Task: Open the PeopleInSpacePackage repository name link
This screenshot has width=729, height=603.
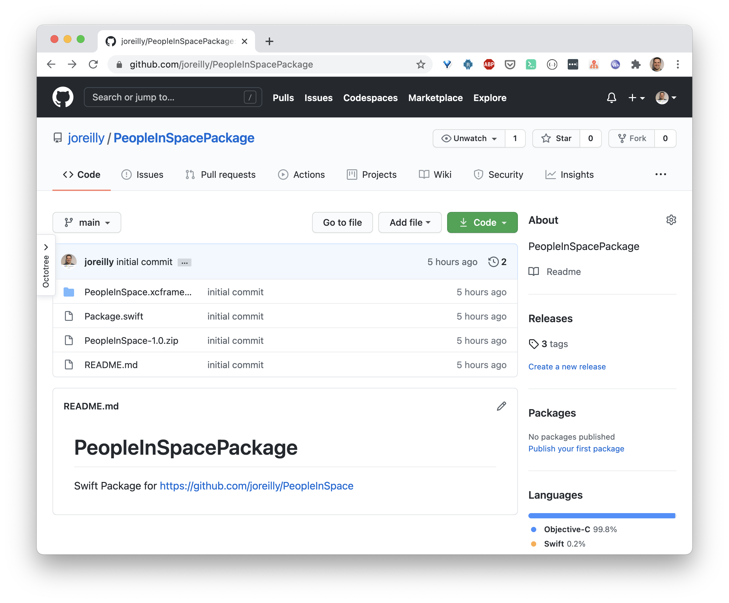Action: pos(184,138)
